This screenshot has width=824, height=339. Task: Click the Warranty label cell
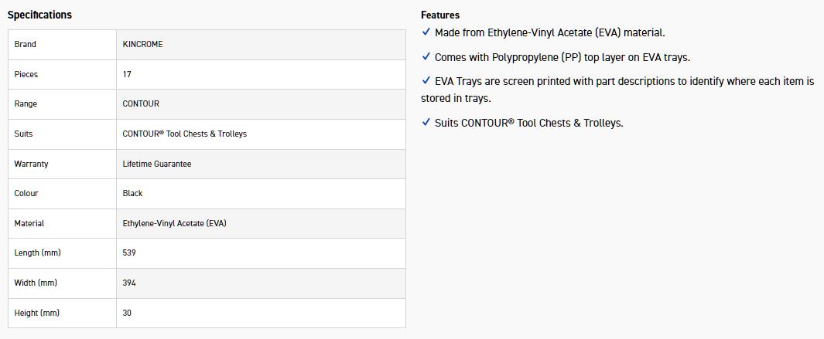(x=62, y=164)
